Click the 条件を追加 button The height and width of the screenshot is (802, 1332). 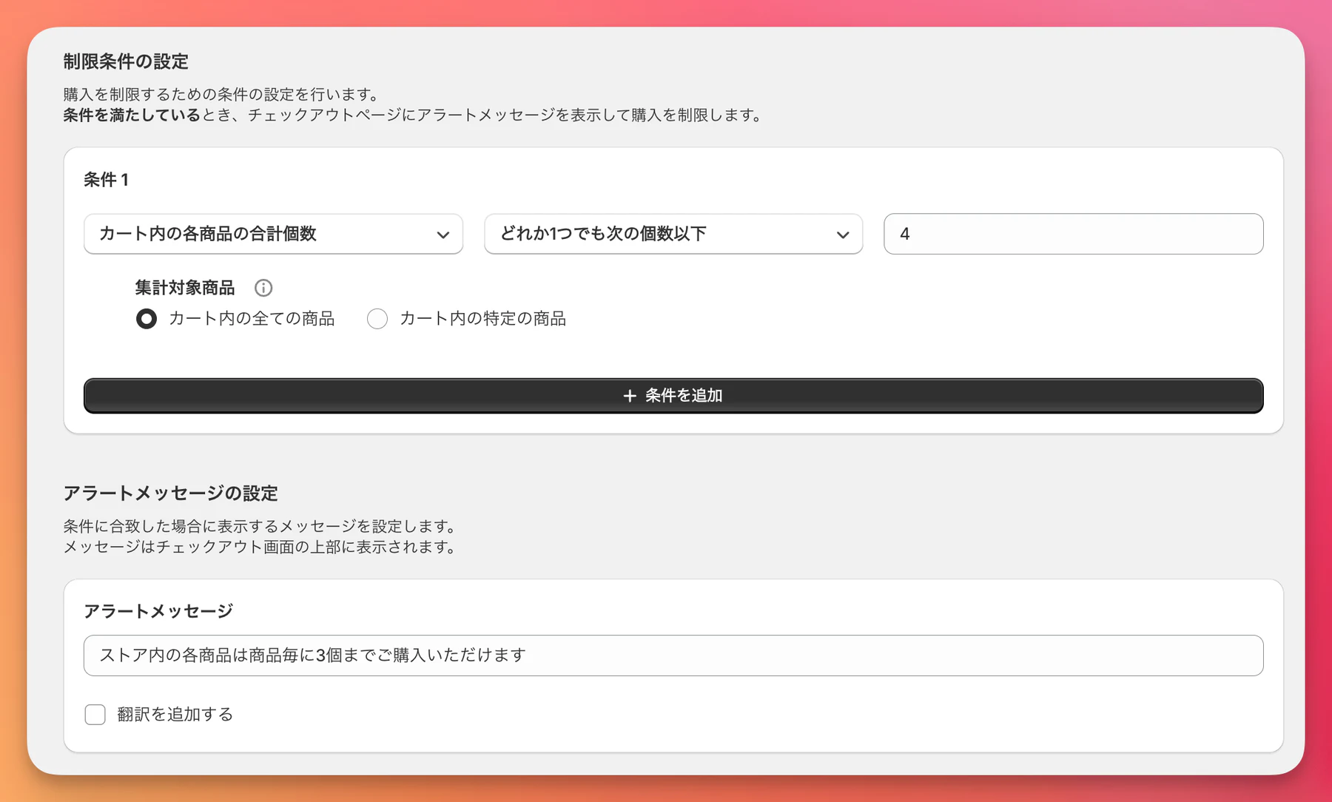673,396
